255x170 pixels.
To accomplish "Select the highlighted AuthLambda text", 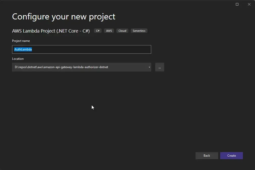I will click(x=23, y=49).
